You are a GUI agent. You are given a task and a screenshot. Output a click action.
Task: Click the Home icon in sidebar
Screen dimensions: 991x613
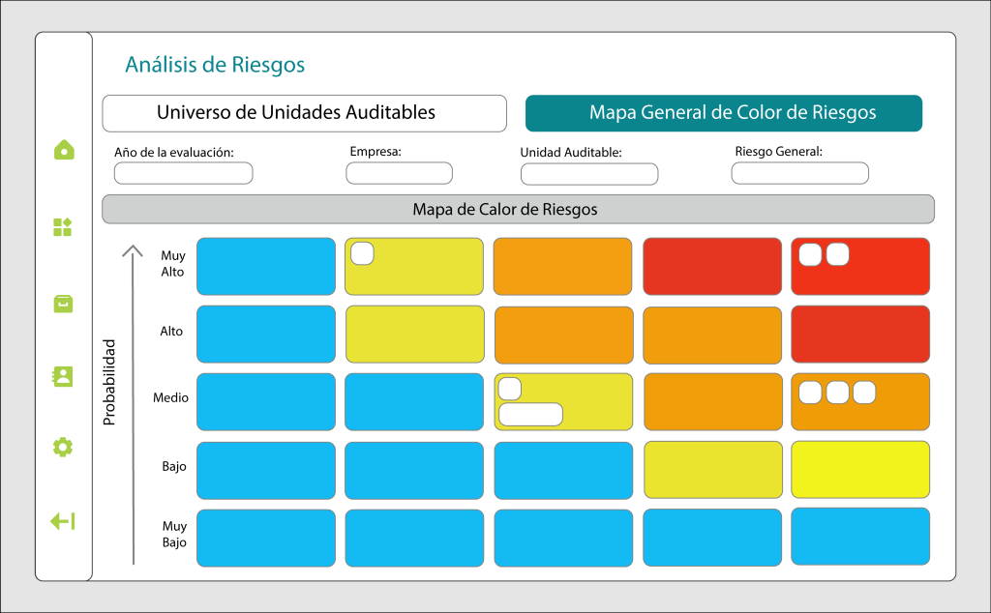click(63, 150)
